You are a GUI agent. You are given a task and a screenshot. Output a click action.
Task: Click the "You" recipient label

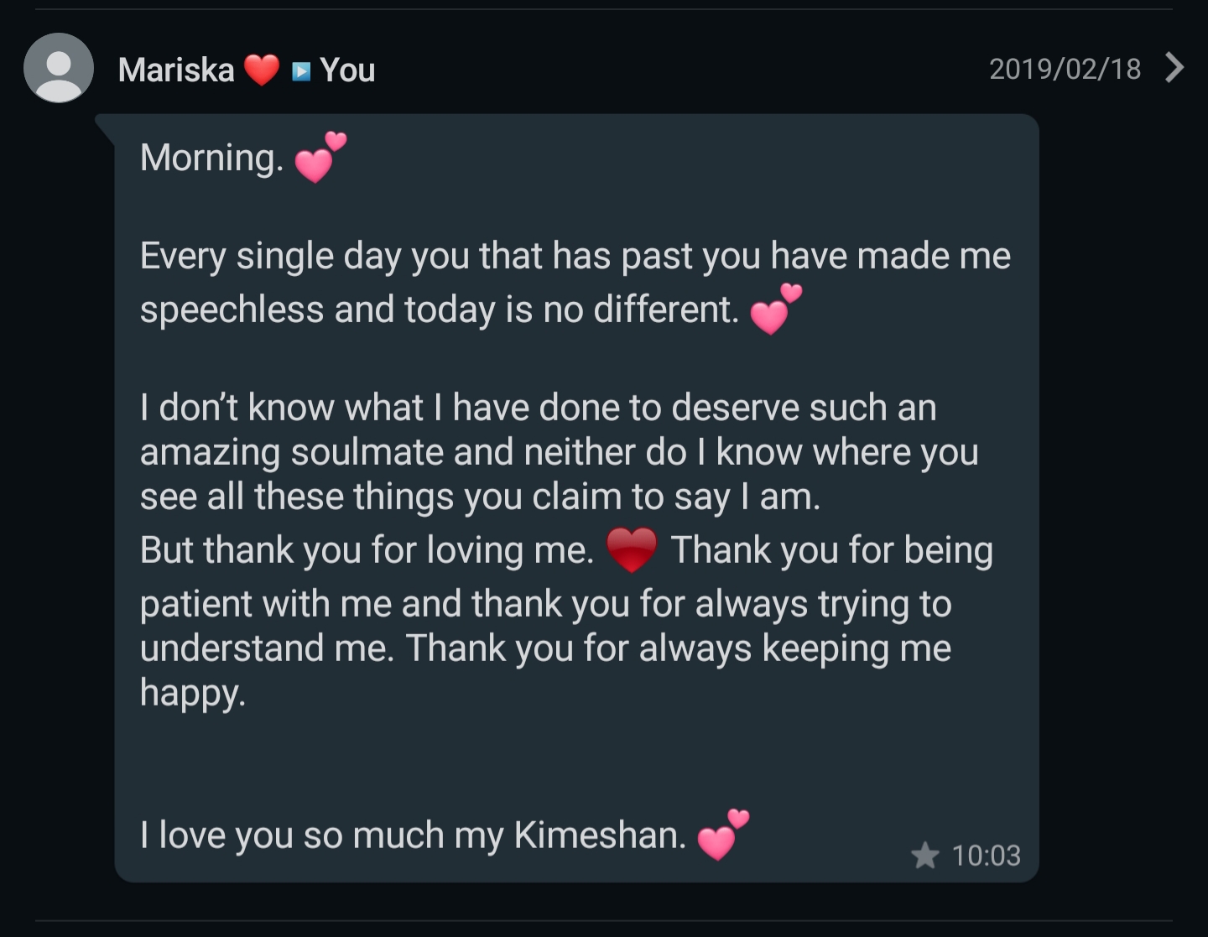[x=347, y=70]
